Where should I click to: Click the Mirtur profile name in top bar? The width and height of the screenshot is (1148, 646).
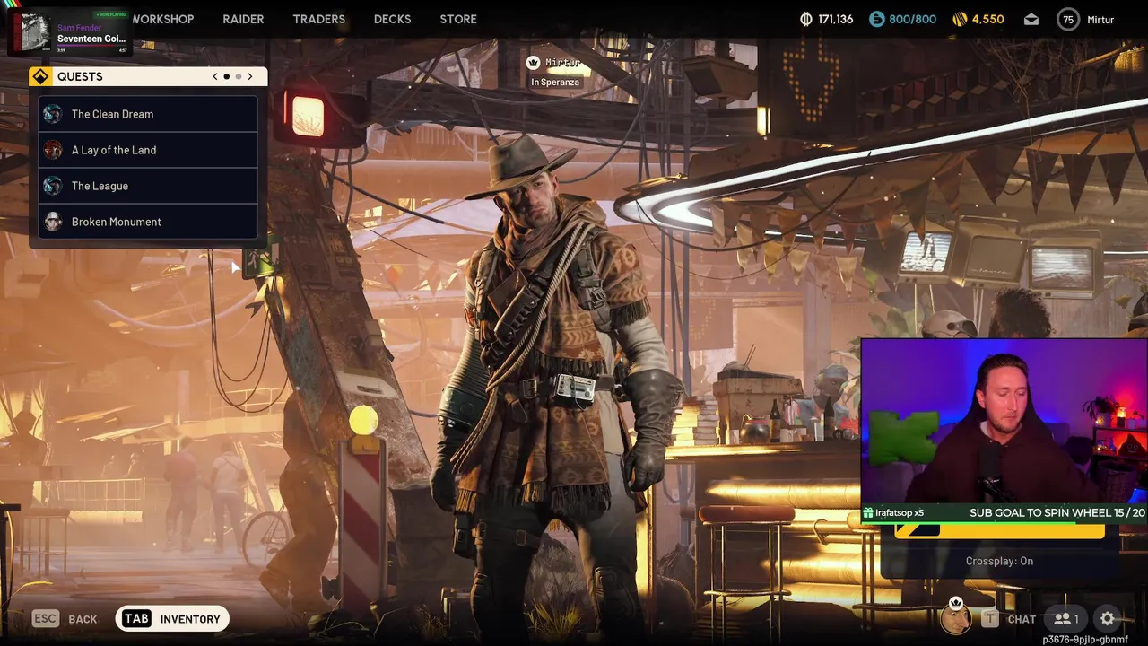(1100, 19)
